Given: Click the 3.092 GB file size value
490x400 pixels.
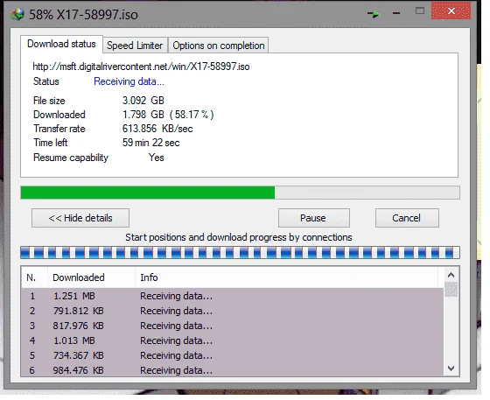Looking at the screenshot, I should [143, 101].
